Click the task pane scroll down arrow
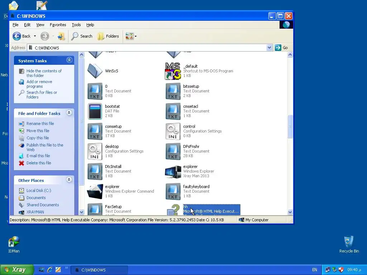This screenshot has height=275, width=367. (x=81, y=212)
